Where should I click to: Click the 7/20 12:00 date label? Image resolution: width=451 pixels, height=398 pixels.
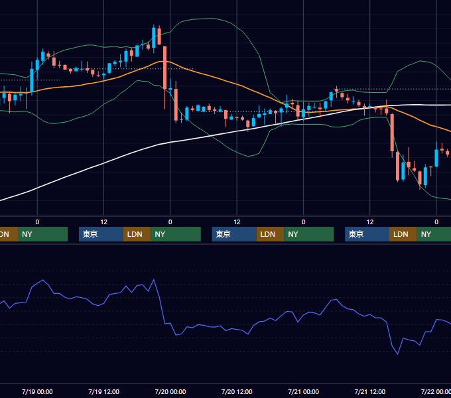[x=237, y=391]
